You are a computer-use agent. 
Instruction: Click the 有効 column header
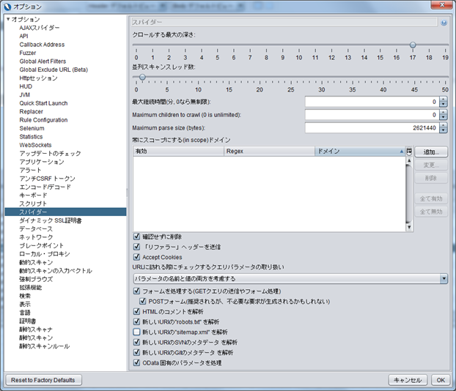(x=179, y=151)
